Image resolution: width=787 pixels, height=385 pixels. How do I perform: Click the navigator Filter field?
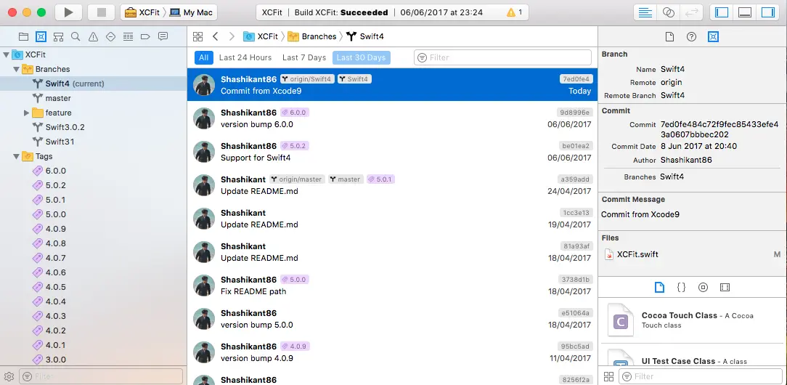click(100, 376)
